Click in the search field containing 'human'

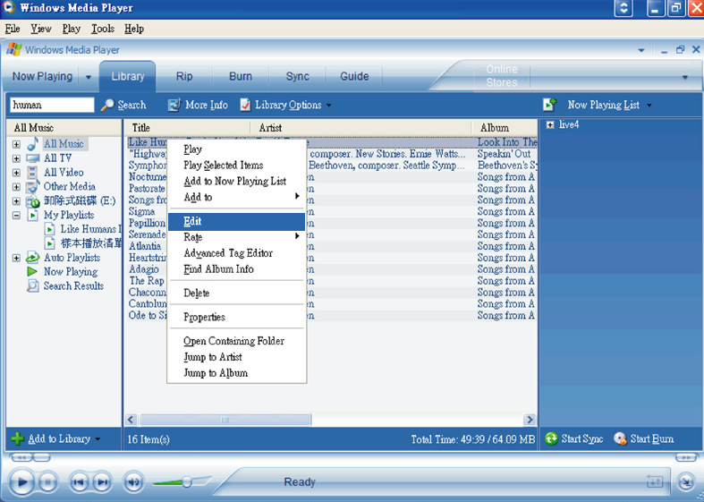click(52, 105)
